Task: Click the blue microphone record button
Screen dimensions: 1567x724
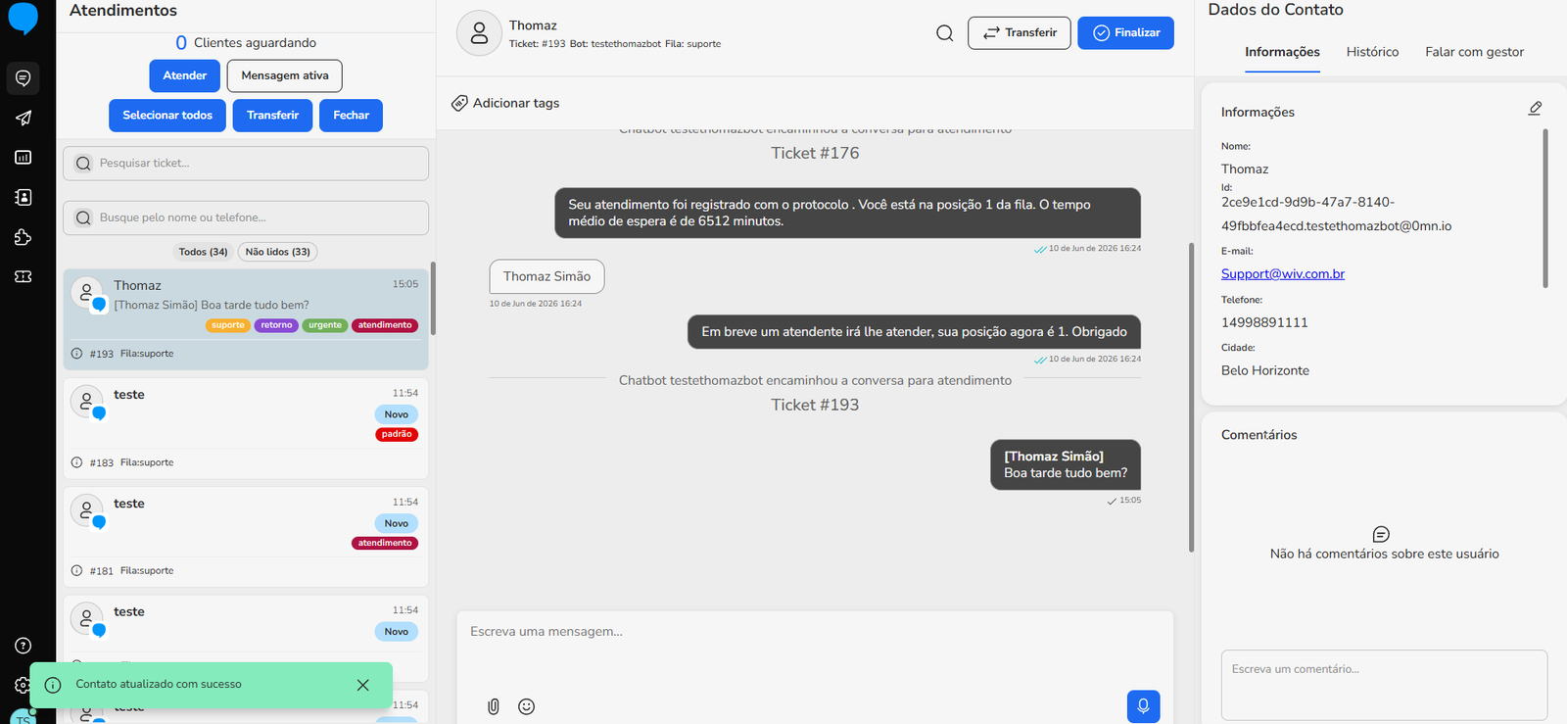Action: (x=1143, y=706)
